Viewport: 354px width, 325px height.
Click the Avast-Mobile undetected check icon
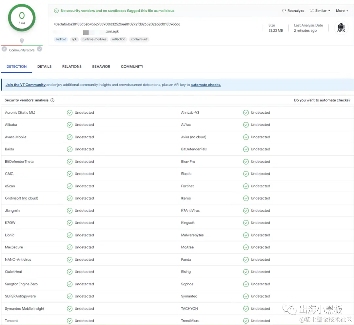coord(69,137)
